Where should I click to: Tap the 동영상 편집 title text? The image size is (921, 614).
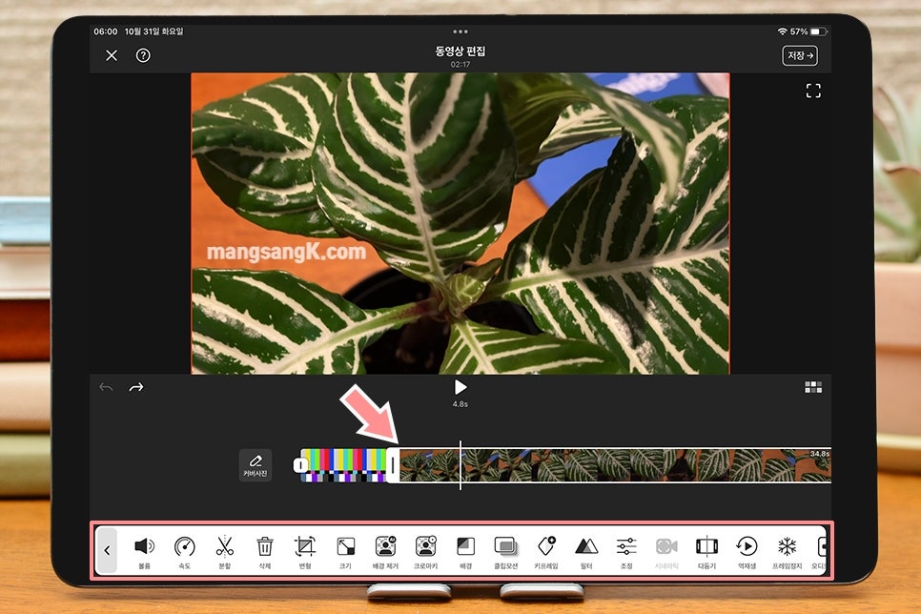(460, 51)
